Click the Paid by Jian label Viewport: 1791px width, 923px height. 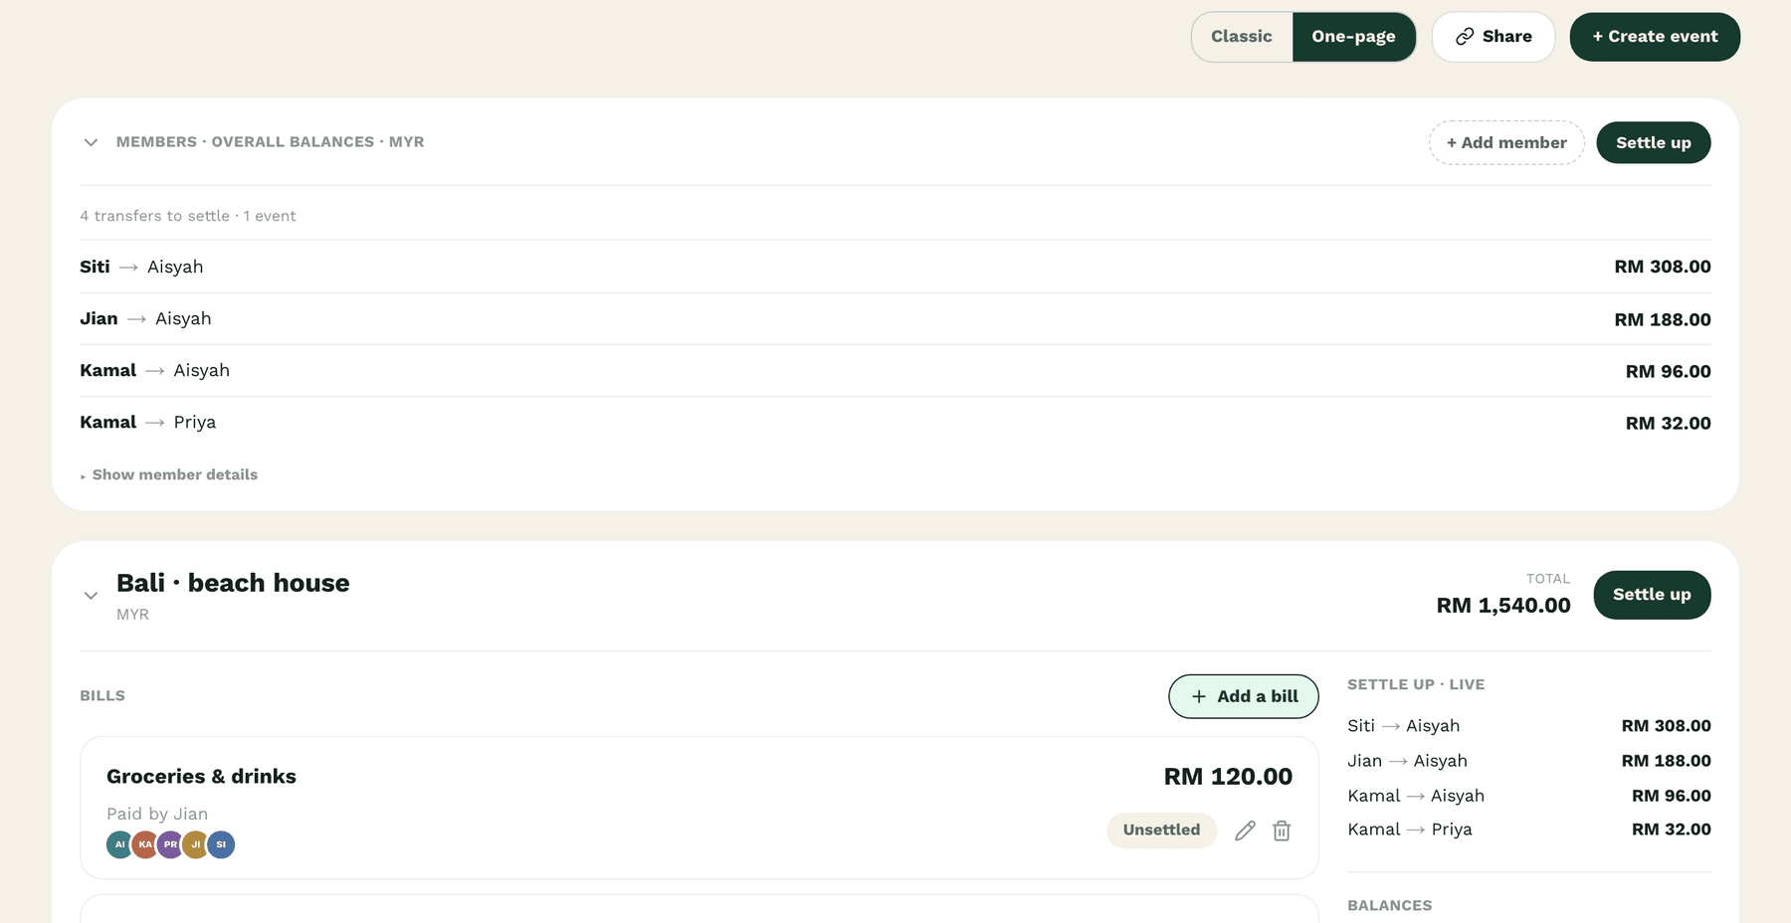[157, 814]
